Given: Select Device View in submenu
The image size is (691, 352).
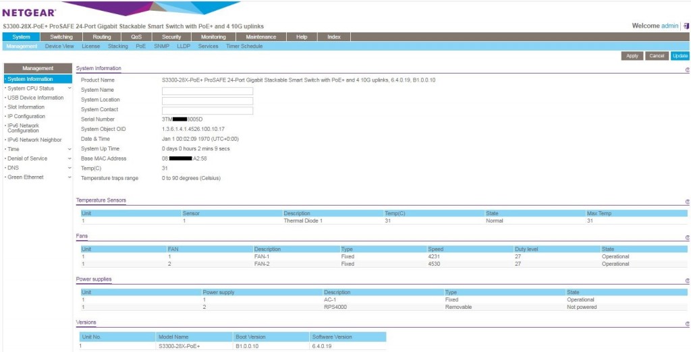Looking at the screenshot, I should (x=59, y=47).
